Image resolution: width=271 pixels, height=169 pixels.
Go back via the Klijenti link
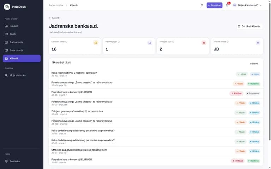point(54,18)
